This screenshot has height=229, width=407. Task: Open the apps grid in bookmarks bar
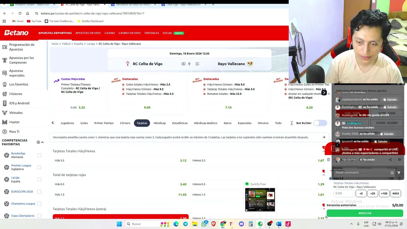click(x=4, y=21)
